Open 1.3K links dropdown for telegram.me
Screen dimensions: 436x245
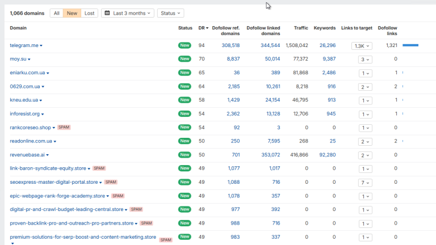[x=362, y=46]
